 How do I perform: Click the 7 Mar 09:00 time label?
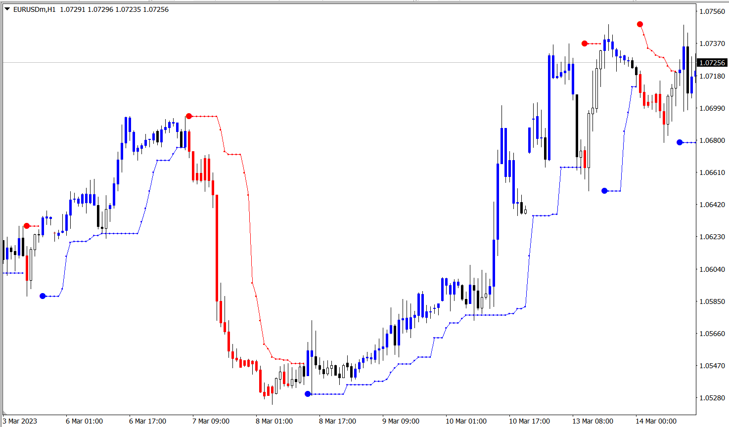(211, 421)
